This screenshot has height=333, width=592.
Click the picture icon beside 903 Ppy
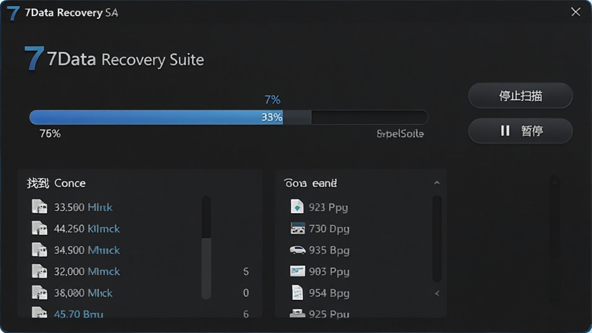coord(298,271)
